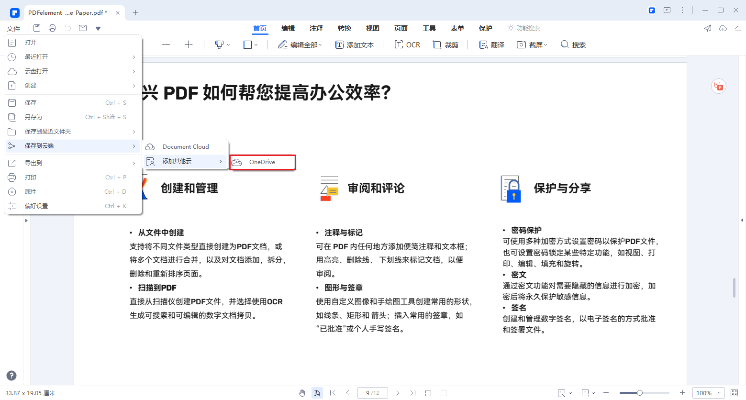Choose OneDrive cloud option

[x=262, y=162]
